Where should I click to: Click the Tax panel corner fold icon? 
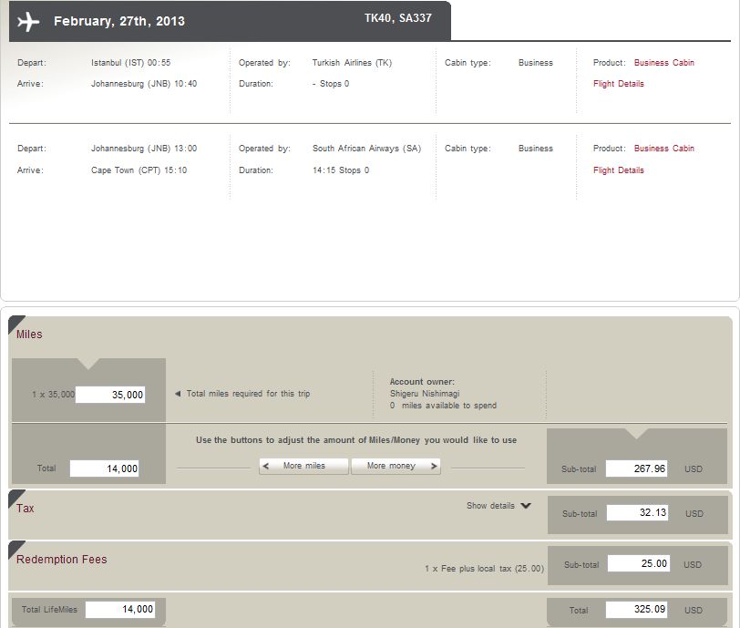(x=15, y=496)
